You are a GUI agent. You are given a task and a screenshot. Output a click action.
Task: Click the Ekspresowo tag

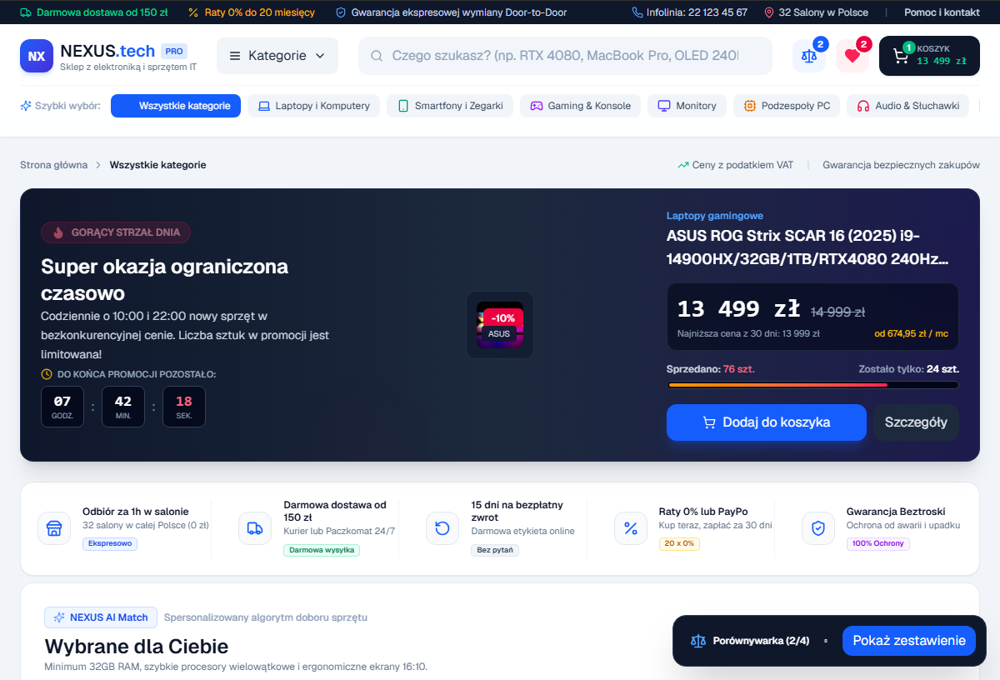[110, 543]
